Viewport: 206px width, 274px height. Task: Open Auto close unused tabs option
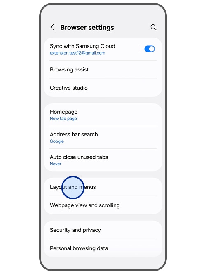click(x=103, y=160)
